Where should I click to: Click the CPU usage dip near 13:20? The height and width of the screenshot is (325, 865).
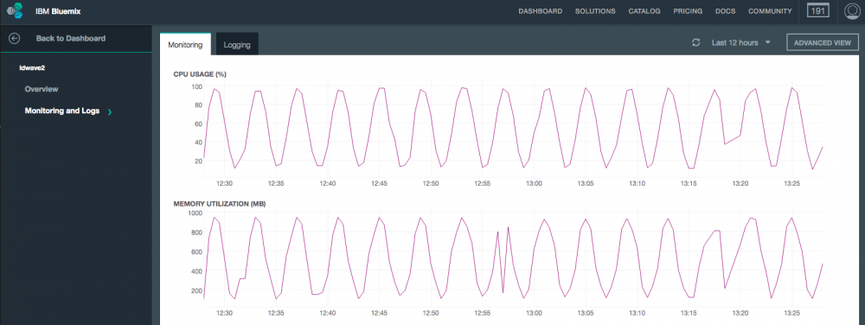pos(724,143)
